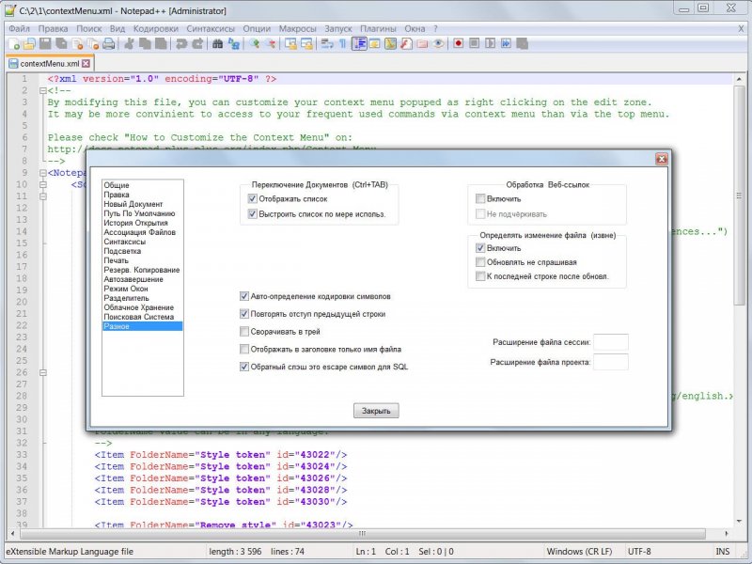Open Find with the binoculars icon

click(x=217, y=44)
